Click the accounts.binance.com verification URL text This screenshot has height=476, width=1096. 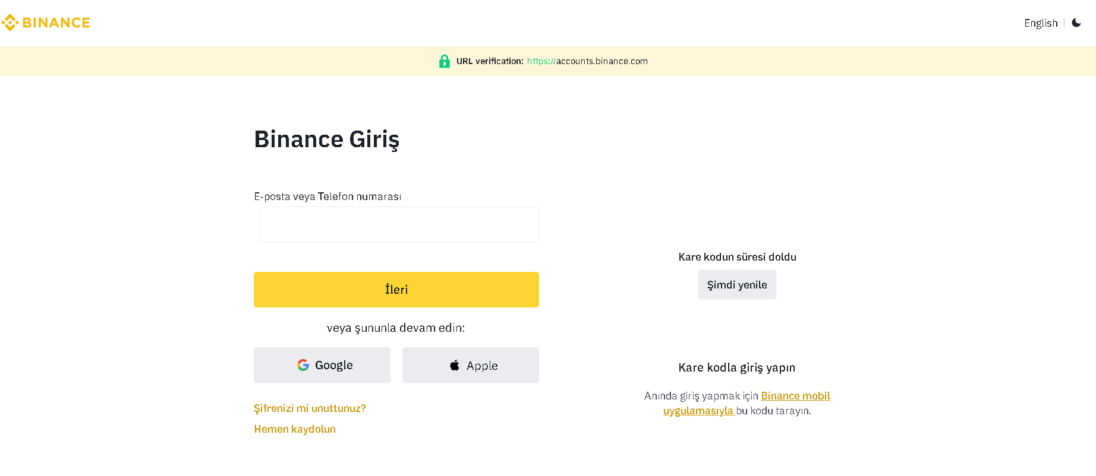[587, 61]
